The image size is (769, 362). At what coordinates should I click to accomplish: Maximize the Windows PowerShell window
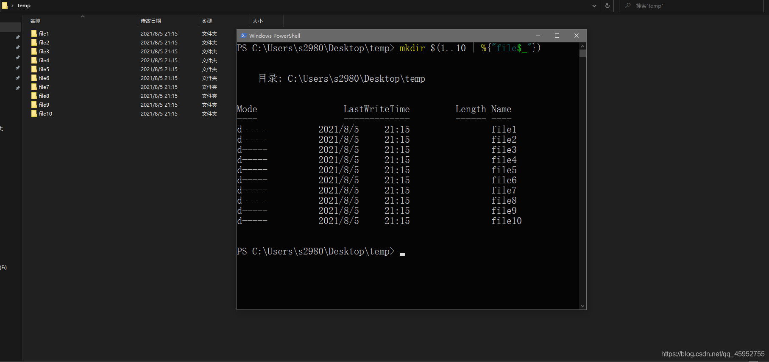point(557,36)
